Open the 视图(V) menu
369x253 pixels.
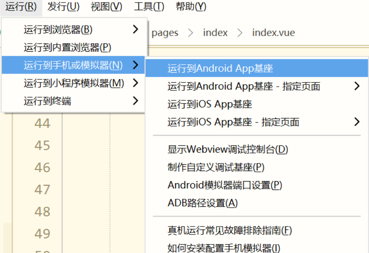click(106, 7)
